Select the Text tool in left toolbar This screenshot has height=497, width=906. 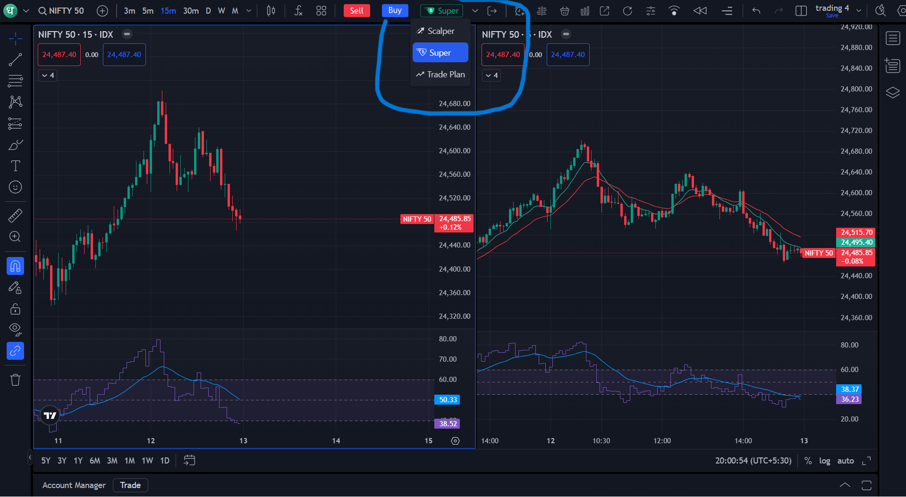[15, 166]
